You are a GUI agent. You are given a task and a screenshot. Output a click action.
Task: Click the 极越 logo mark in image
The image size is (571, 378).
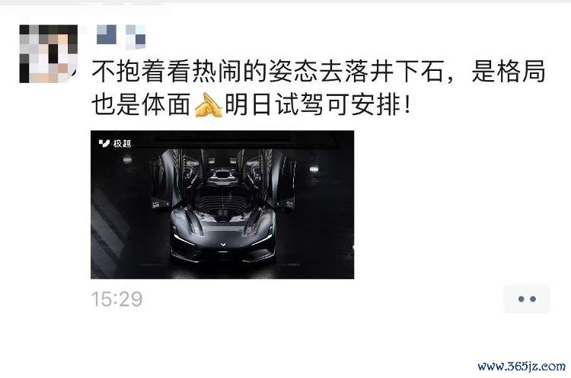tap(104, 143)
